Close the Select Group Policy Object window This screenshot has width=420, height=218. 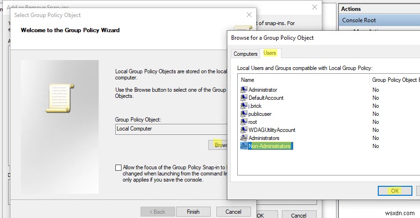point(249,15)
